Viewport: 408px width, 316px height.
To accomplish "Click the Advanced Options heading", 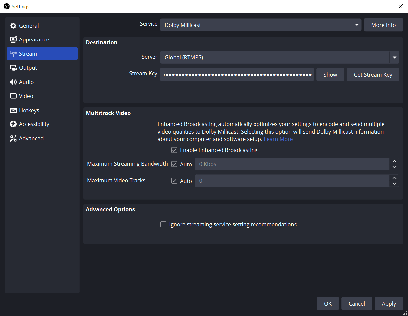I will pyautogui.click(x=110, y=209).
